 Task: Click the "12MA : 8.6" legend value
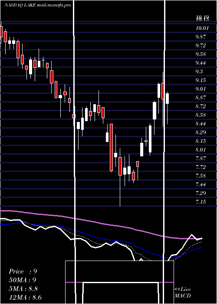[x=25, y=297]
